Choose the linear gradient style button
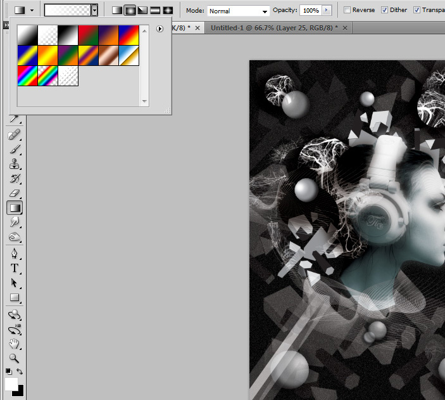Viewport: 445px width, 400px height. pyautogui.click(x=117, y=10)
